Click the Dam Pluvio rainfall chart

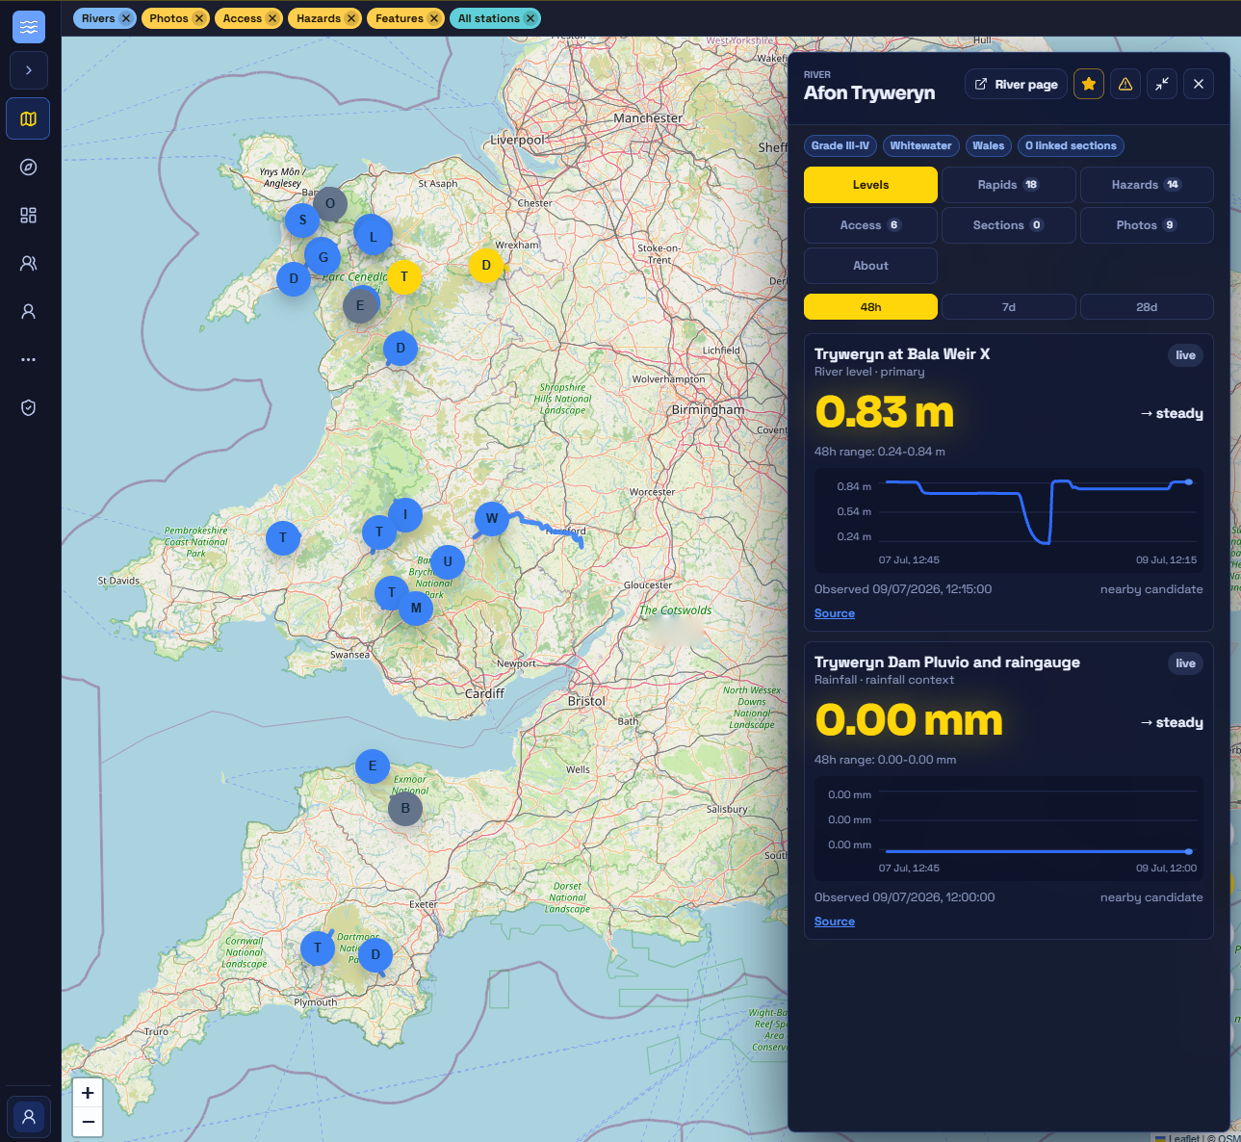coord(1009,829)
